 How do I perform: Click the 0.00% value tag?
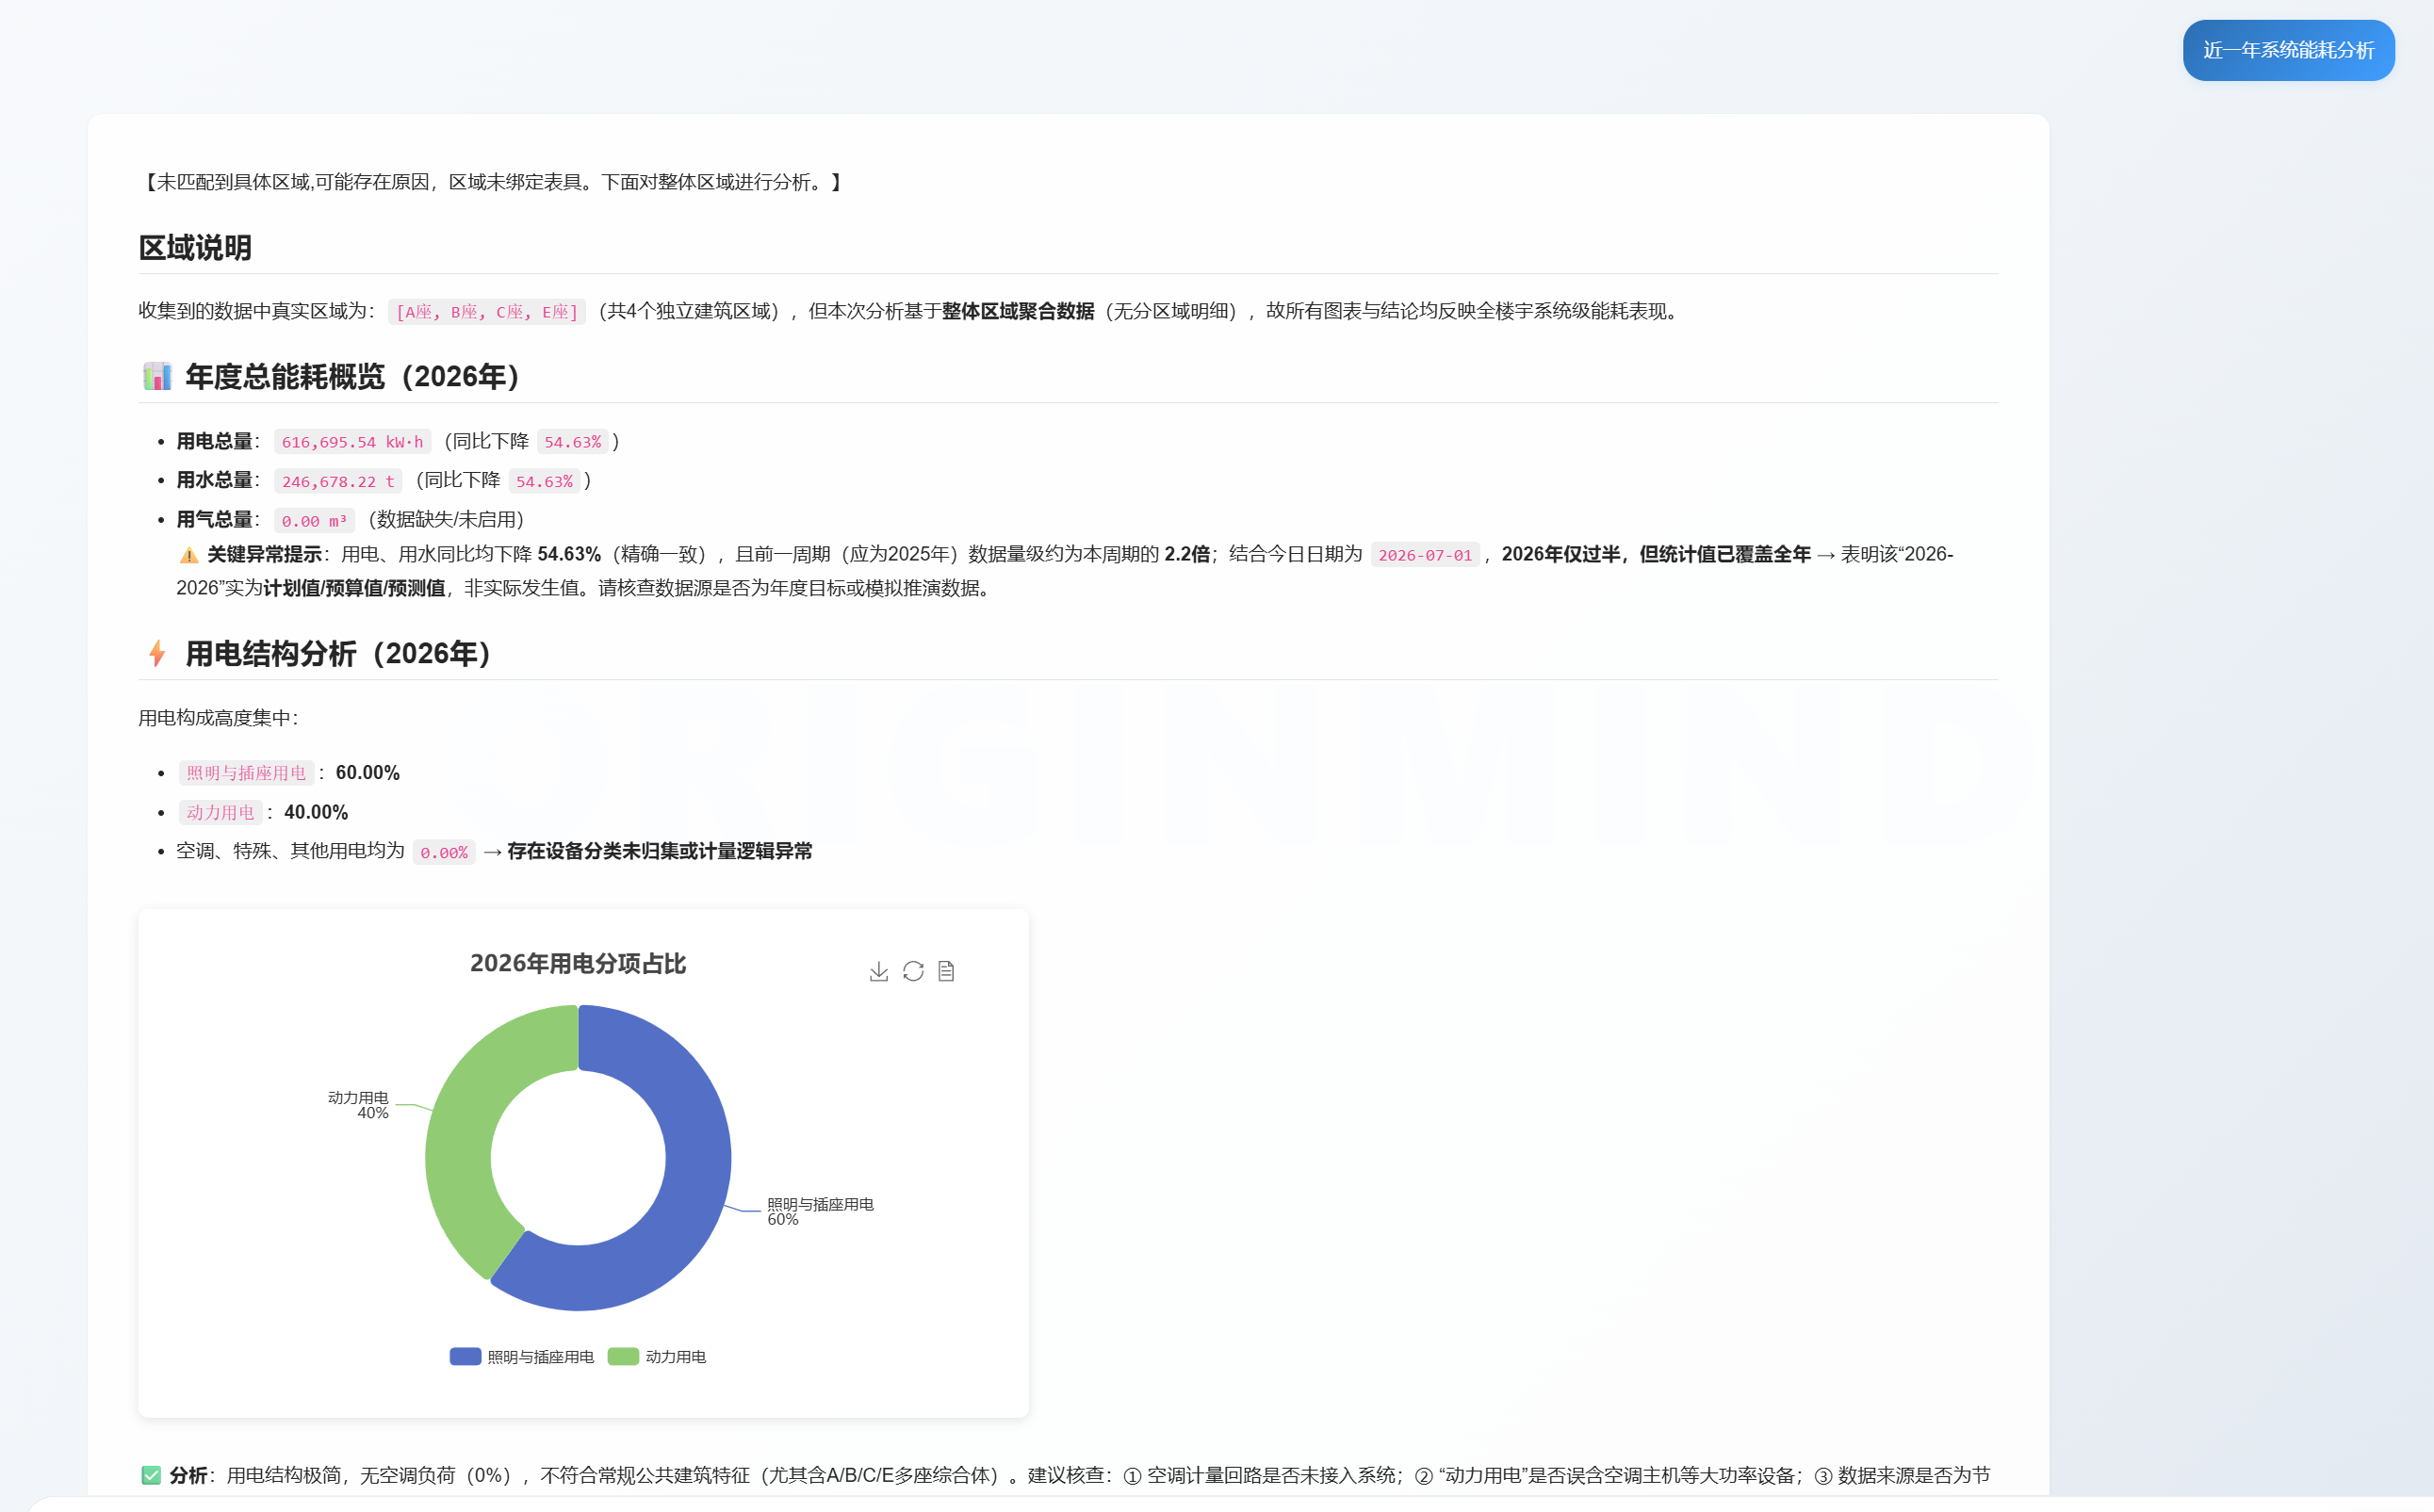(x=444, y=852)
